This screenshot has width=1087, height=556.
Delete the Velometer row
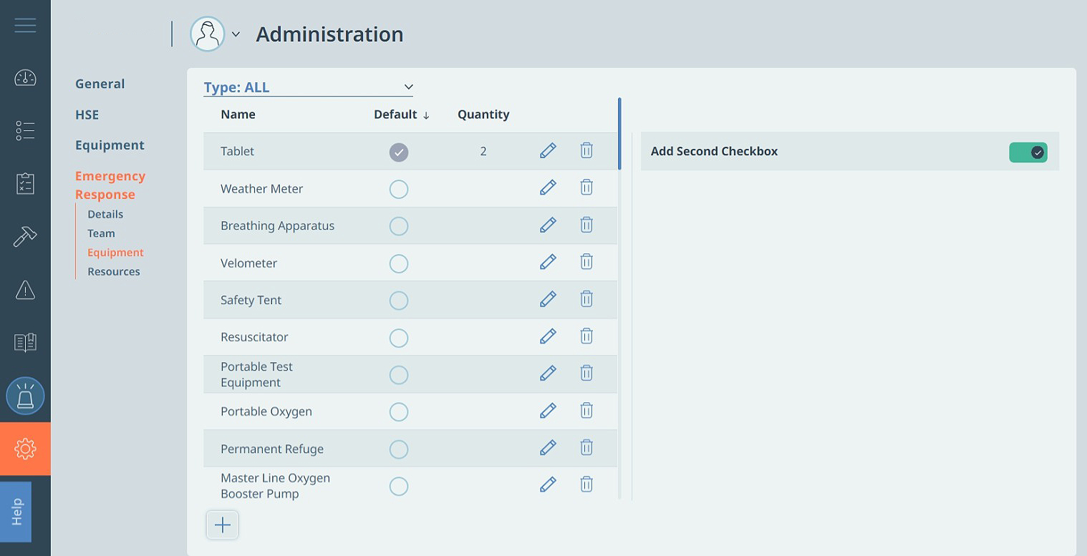click(586, 262)
